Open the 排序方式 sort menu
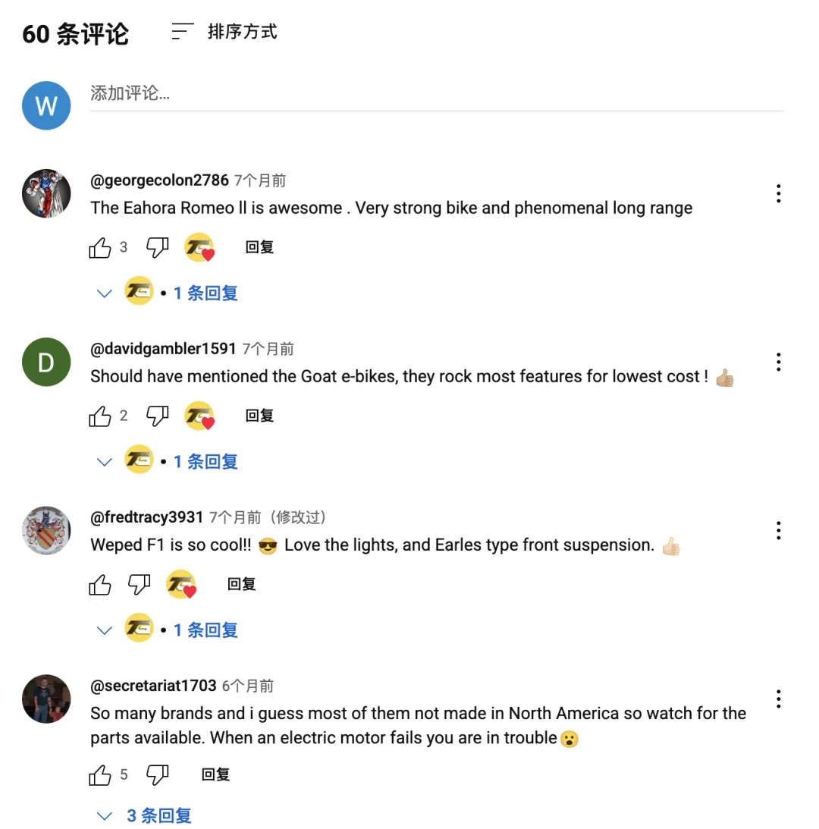 coord(224,32)
